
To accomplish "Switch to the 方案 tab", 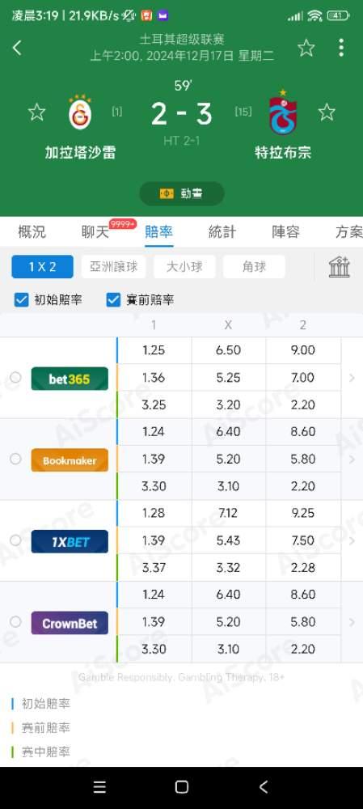I will (x=349, y=232).
